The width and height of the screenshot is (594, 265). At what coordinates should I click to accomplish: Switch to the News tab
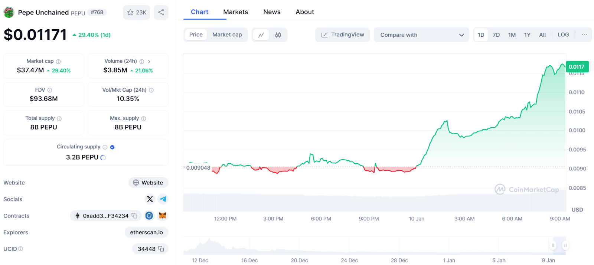[x=272, y=12]
